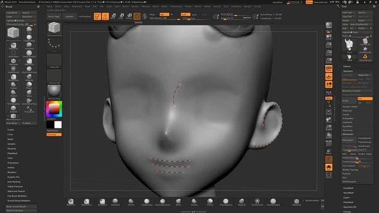The width and height of the screenshot is (379, 213).
Task: Select the SnakeHook brush in bottom row
Action: 258,202
